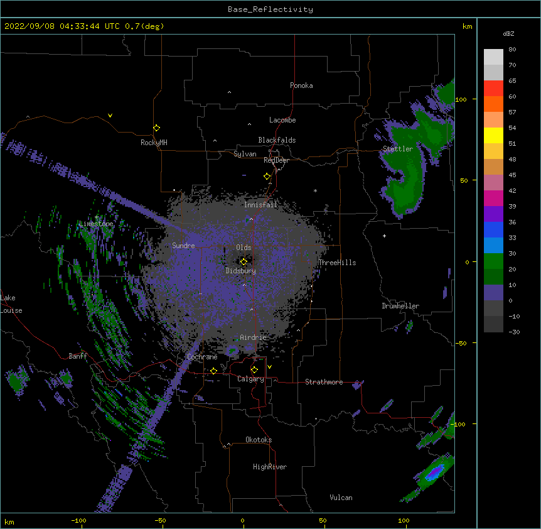
Task: Select the yellow diamond marker above Calgary label
Action: (254, 370)
